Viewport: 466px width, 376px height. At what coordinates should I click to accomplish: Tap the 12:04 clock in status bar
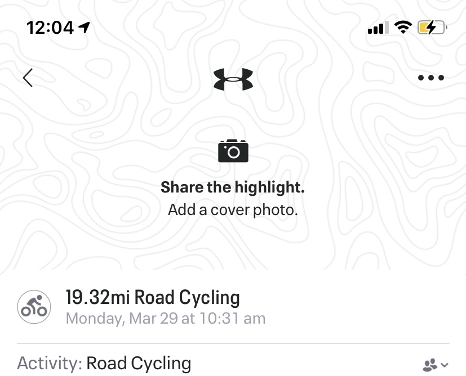point(50,28)
